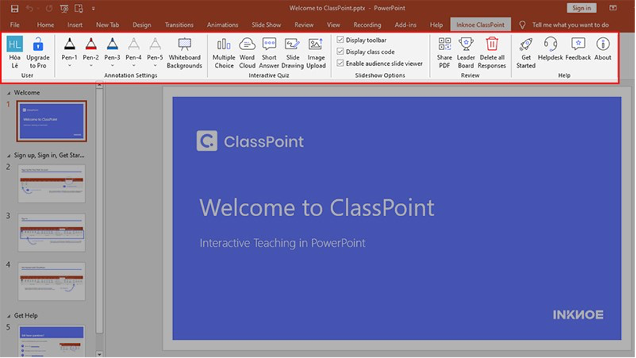Open the Image Upload activity
636x358 pixels.
point(316,52)
